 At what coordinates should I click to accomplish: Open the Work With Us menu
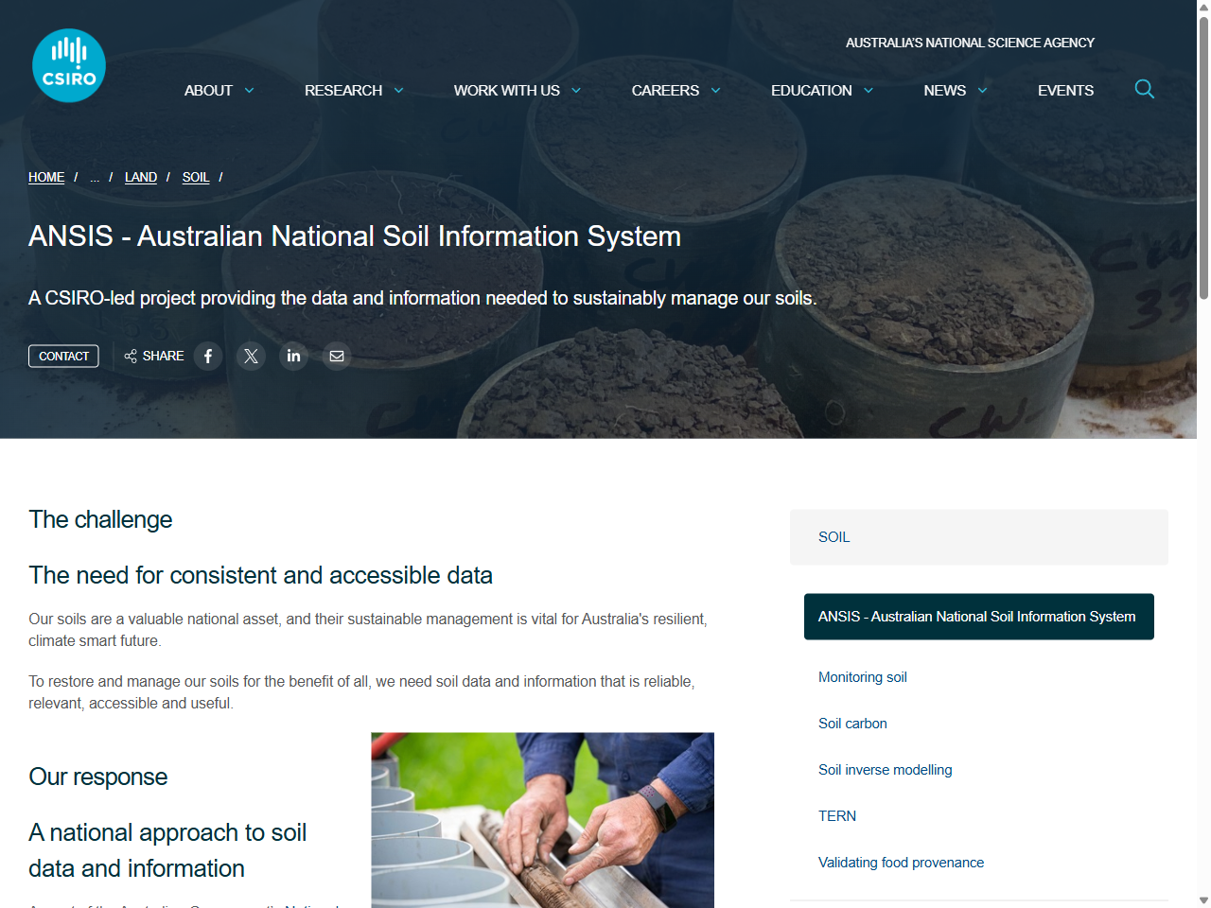[507, 91]
